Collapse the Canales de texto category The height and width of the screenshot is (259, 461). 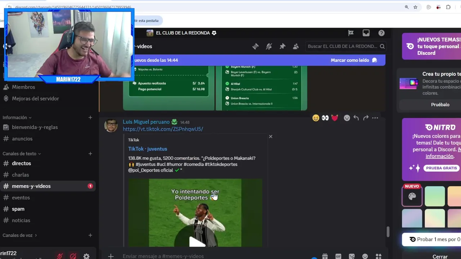click(22, 154)
